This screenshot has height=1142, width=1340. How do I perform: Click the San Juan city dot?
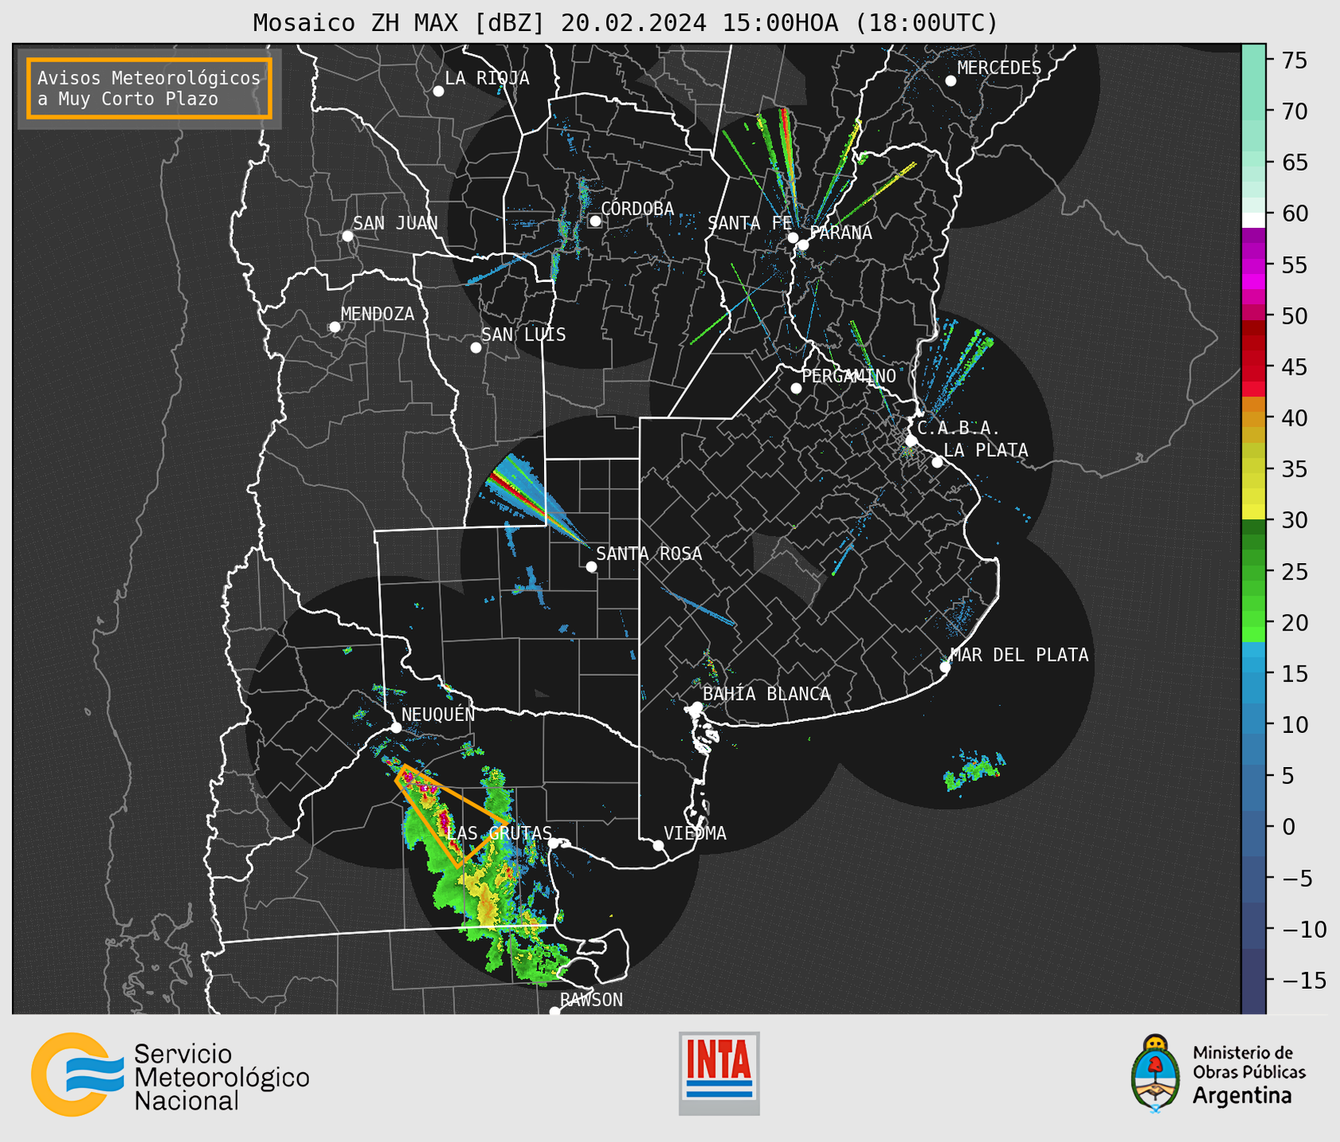[347, 236]
